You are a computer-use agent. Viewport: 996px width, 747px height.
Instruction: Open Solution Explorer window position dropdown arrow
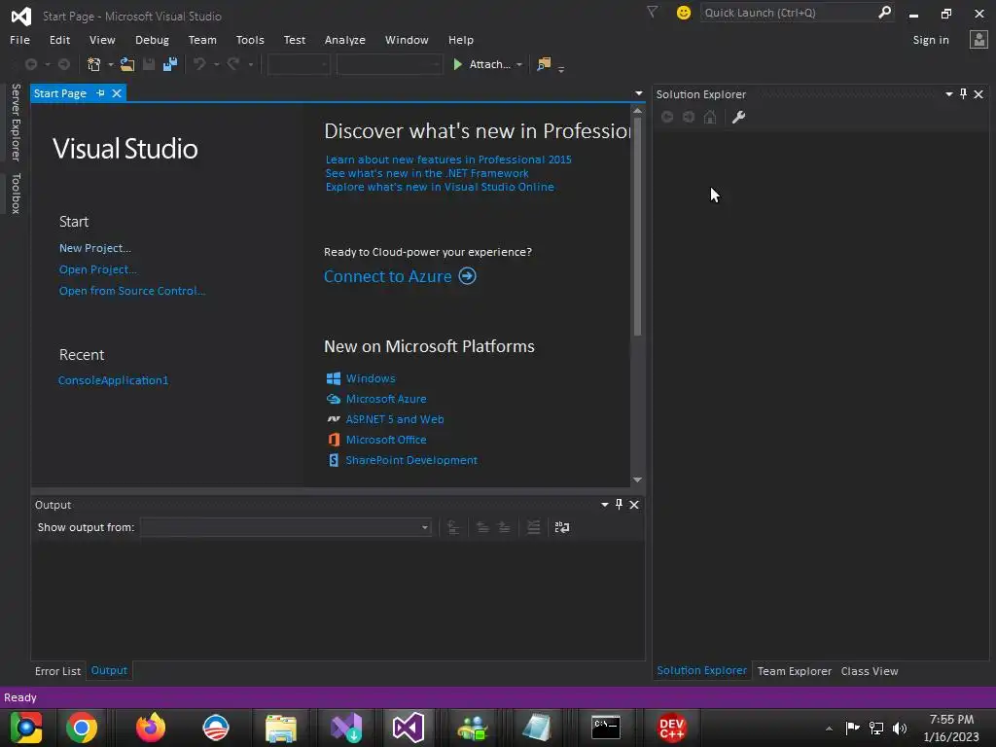coord(949,94)
